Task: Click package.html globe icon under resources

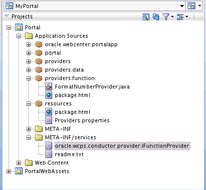Action: [x=48, y=112]
